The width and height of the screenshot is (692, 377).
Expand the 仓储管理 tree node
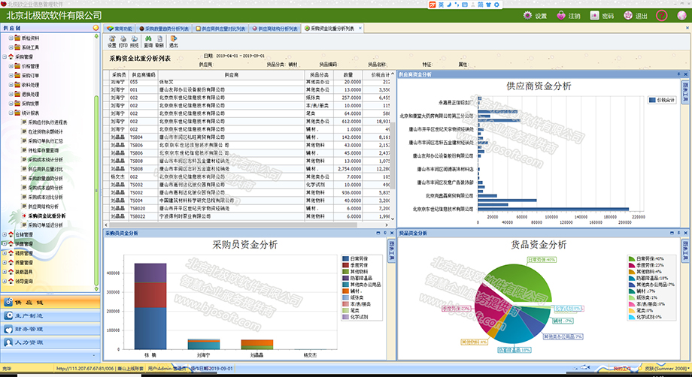click(x=5, y=234)
